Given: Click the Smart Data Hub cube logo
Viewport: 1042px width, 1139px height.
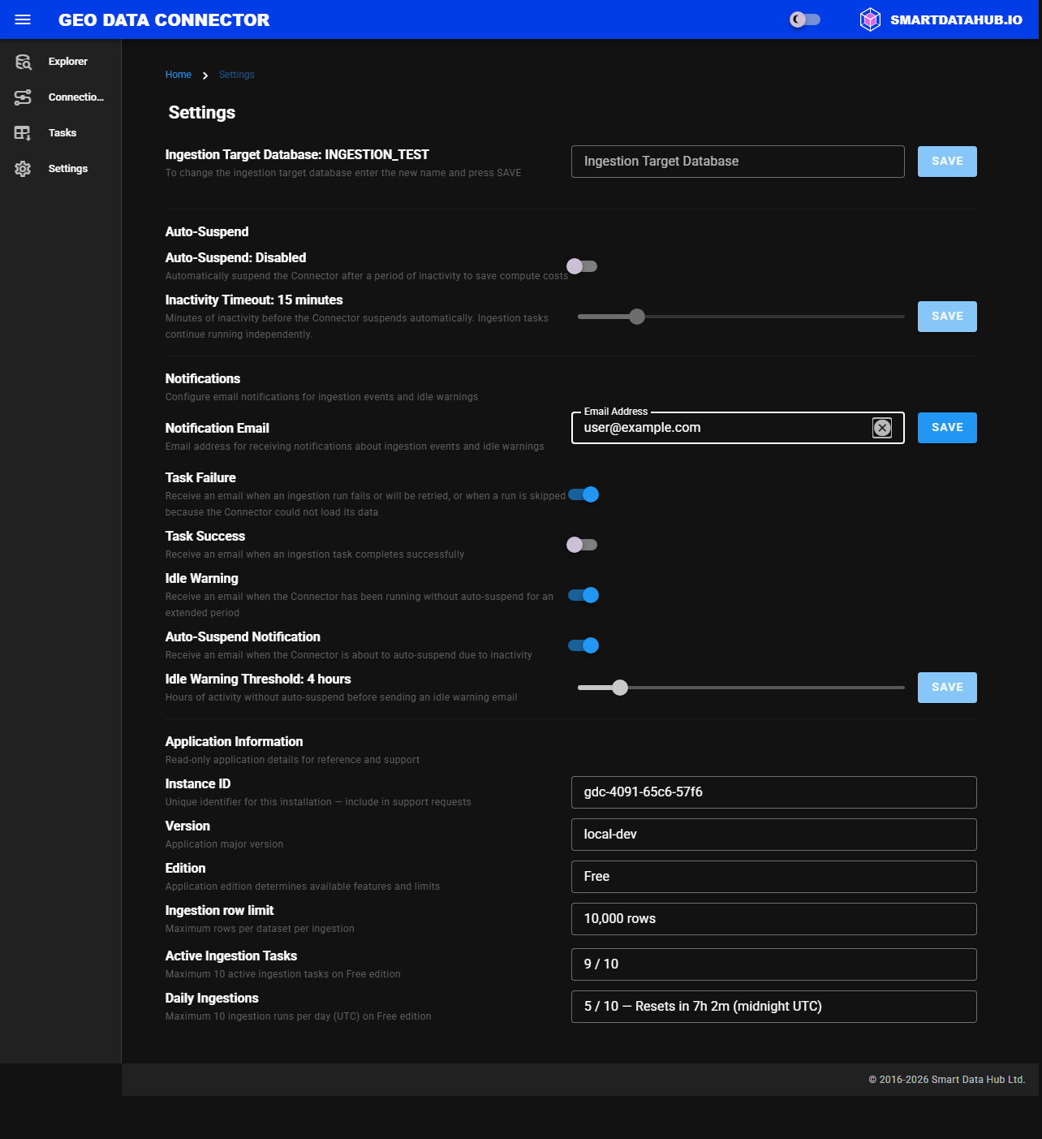Looking at the screenshot, I should [870, 19].
